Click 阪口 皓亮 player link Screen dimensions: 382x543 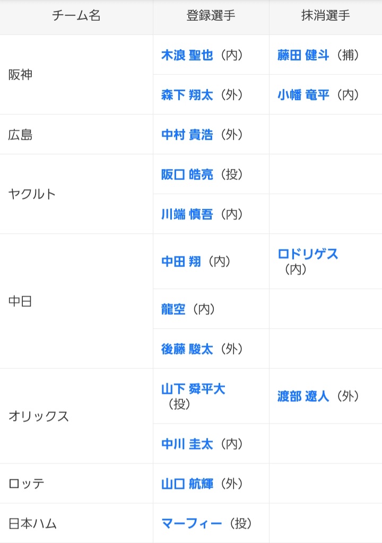187,175
